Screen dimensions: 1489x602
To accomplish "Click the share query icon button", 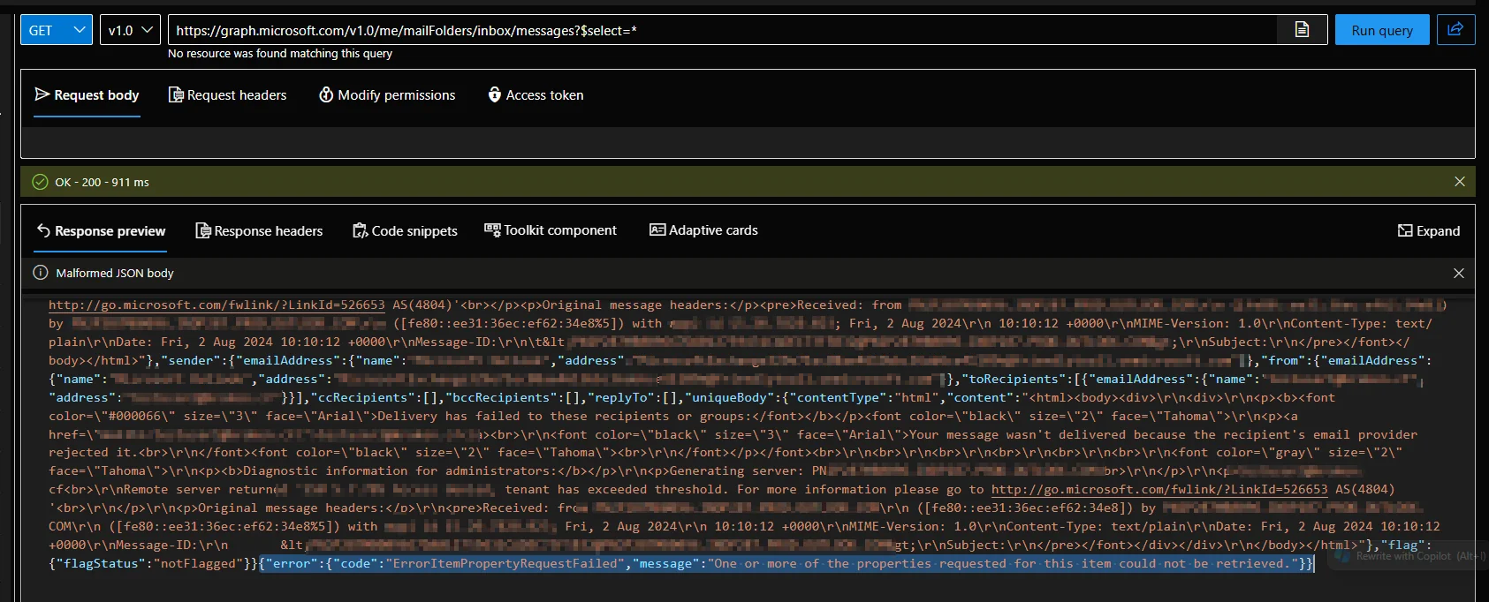I will click(x=1455, y=30).
